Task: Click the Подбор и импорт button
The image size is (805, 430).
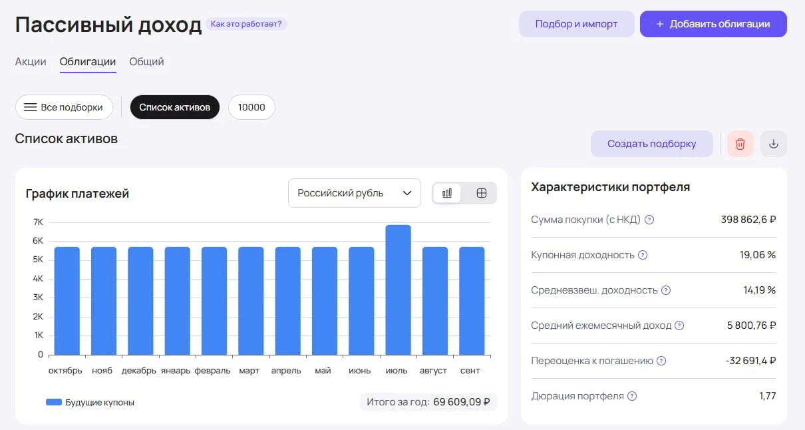Action: pyautogui.click(x=577, y=24)
